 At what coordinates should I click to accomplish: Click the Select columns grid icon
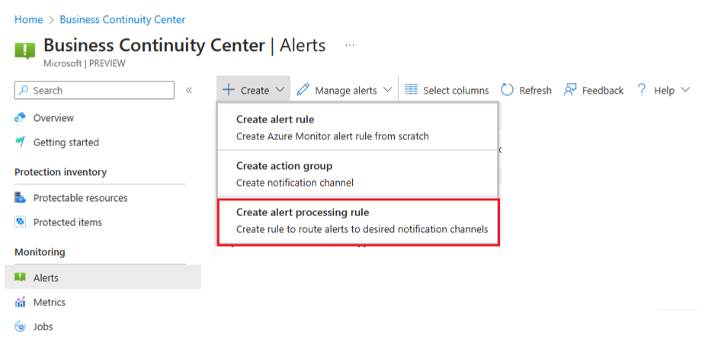click(x=411, y=89)
